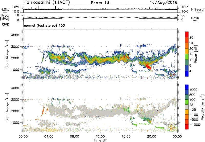Click the '12:00' time tick label
The image size is (205, 142).
[100, 137]
